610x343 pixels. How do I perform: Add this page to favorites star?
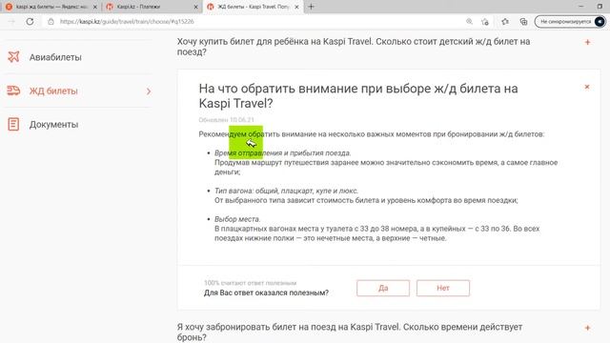click(485, 21)
